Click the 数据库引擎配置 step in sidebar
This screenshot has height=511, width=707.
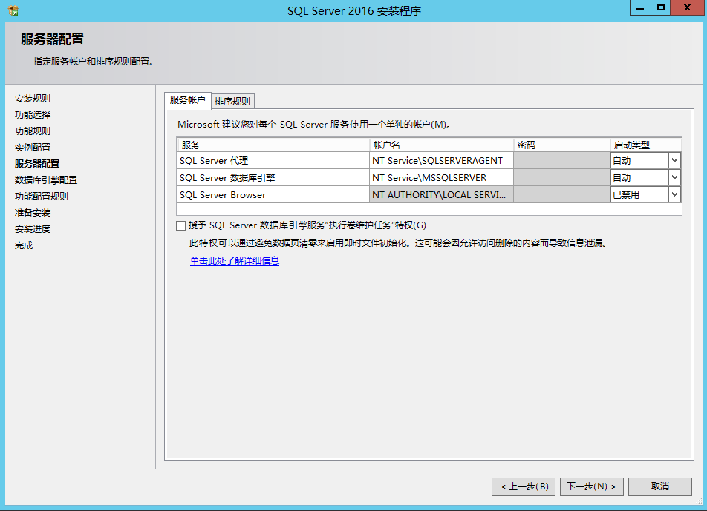click(46, 179)
